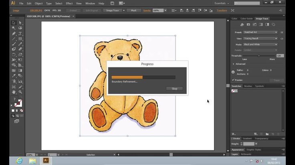Select the Selection tool arrow
Screen dimensions: 295x165
point(14,23)
